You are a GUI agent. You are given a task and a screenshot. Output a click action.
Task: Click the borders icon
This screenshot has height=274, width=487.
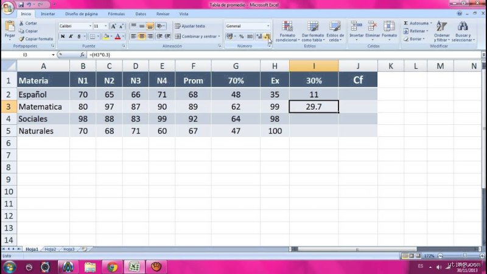pos(93,37)
